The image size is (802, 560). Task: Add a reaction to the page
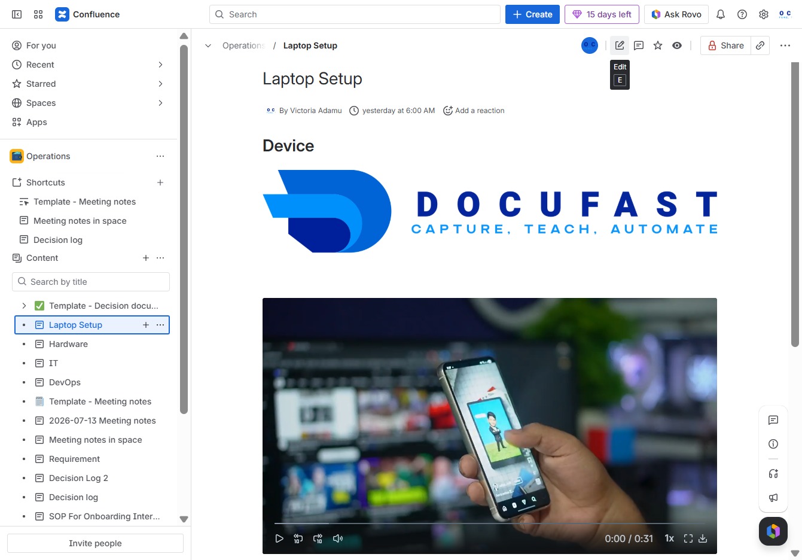474,111
